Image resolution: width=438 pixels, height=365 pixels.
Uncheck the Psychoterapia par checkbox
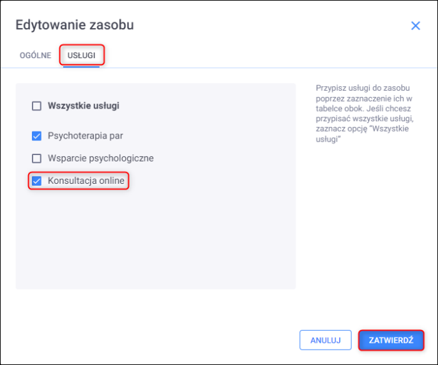[36, 136]
